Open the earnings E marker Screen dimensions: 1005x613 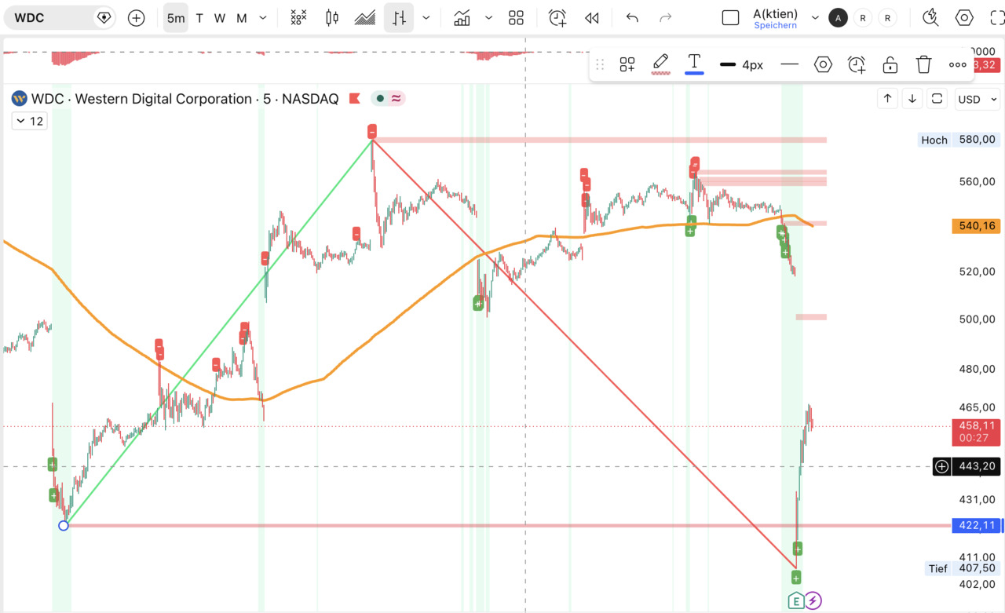796,601
